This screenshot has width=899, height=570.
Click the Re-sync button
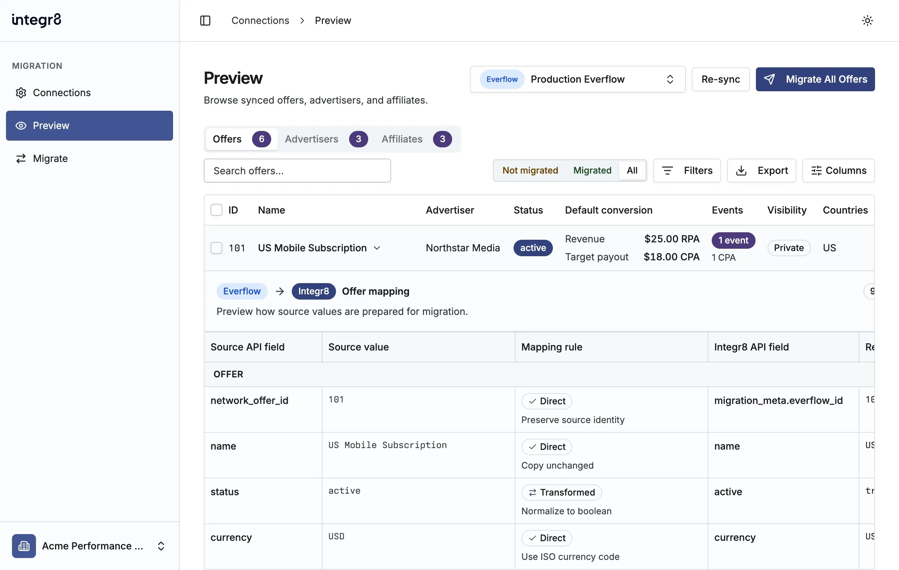[721, 79]
